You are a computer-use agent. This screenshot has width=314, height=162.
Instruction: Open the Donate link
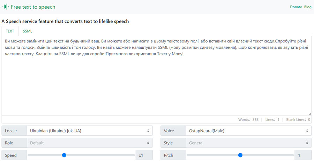coord(296,7)
